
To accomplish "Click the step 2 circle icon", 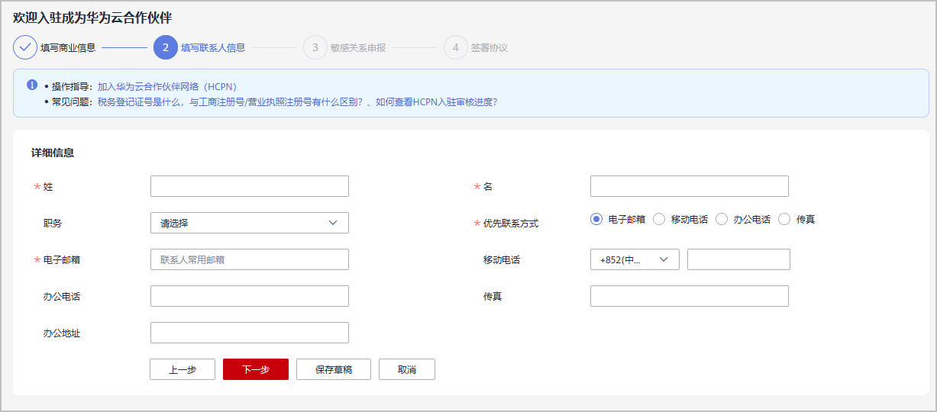I will [x=166, y=47].
